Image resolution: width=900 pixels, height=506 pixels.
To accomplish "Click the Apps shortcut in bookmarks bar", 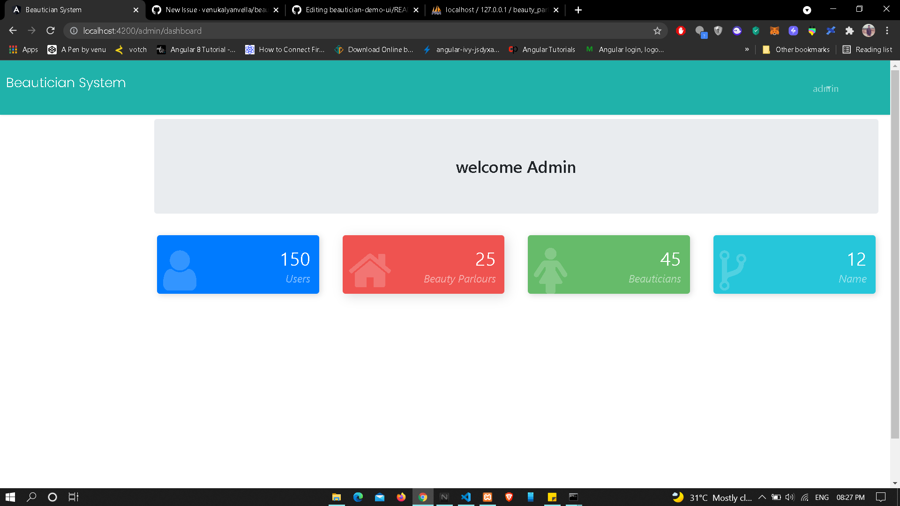I will (x=22, y=49).
